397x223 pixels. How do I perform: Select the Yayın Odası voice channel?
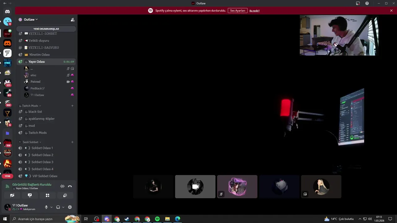click(x=46, y=62)
